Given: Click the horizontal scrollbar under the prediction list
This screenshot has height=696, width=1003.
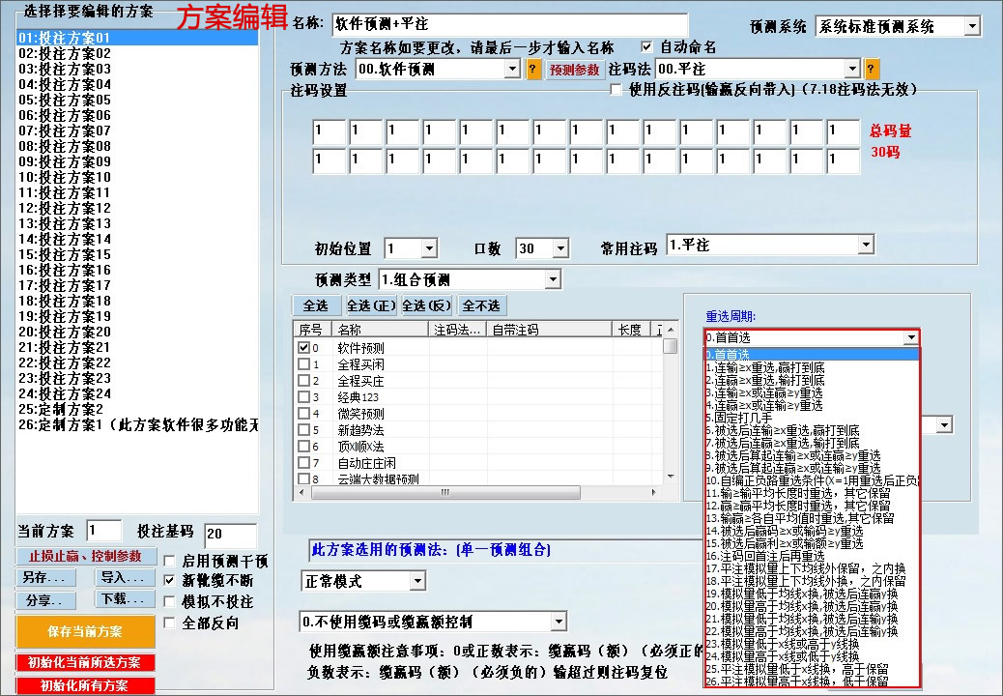Looking at the screenshot, I should 444,493.
